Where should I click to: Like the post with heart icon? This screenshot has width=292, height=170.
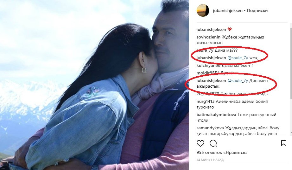tap(200, 143)
